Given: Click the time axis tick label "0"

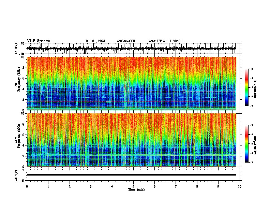Looking at the screenshot, I should pyautogui.click(x=27, y=186).
